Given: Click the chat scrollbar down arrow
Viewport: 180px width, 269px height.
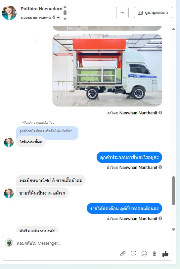Looking at the screenshot, I should click(173, 229).
